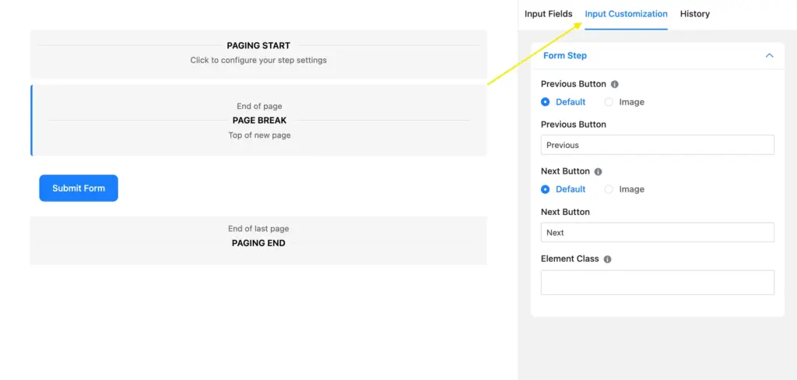The image size is (797, 380).
Task: Click 'Click to configure your step settings' text
Action: point(258,60)
